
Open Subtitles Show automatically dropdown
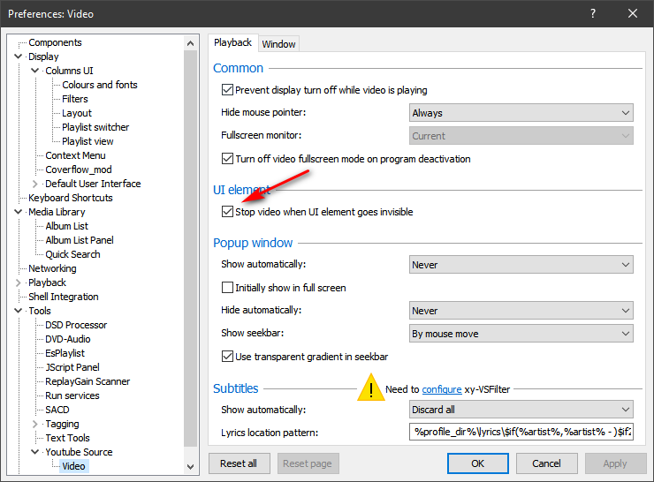[x=521, y=410]
